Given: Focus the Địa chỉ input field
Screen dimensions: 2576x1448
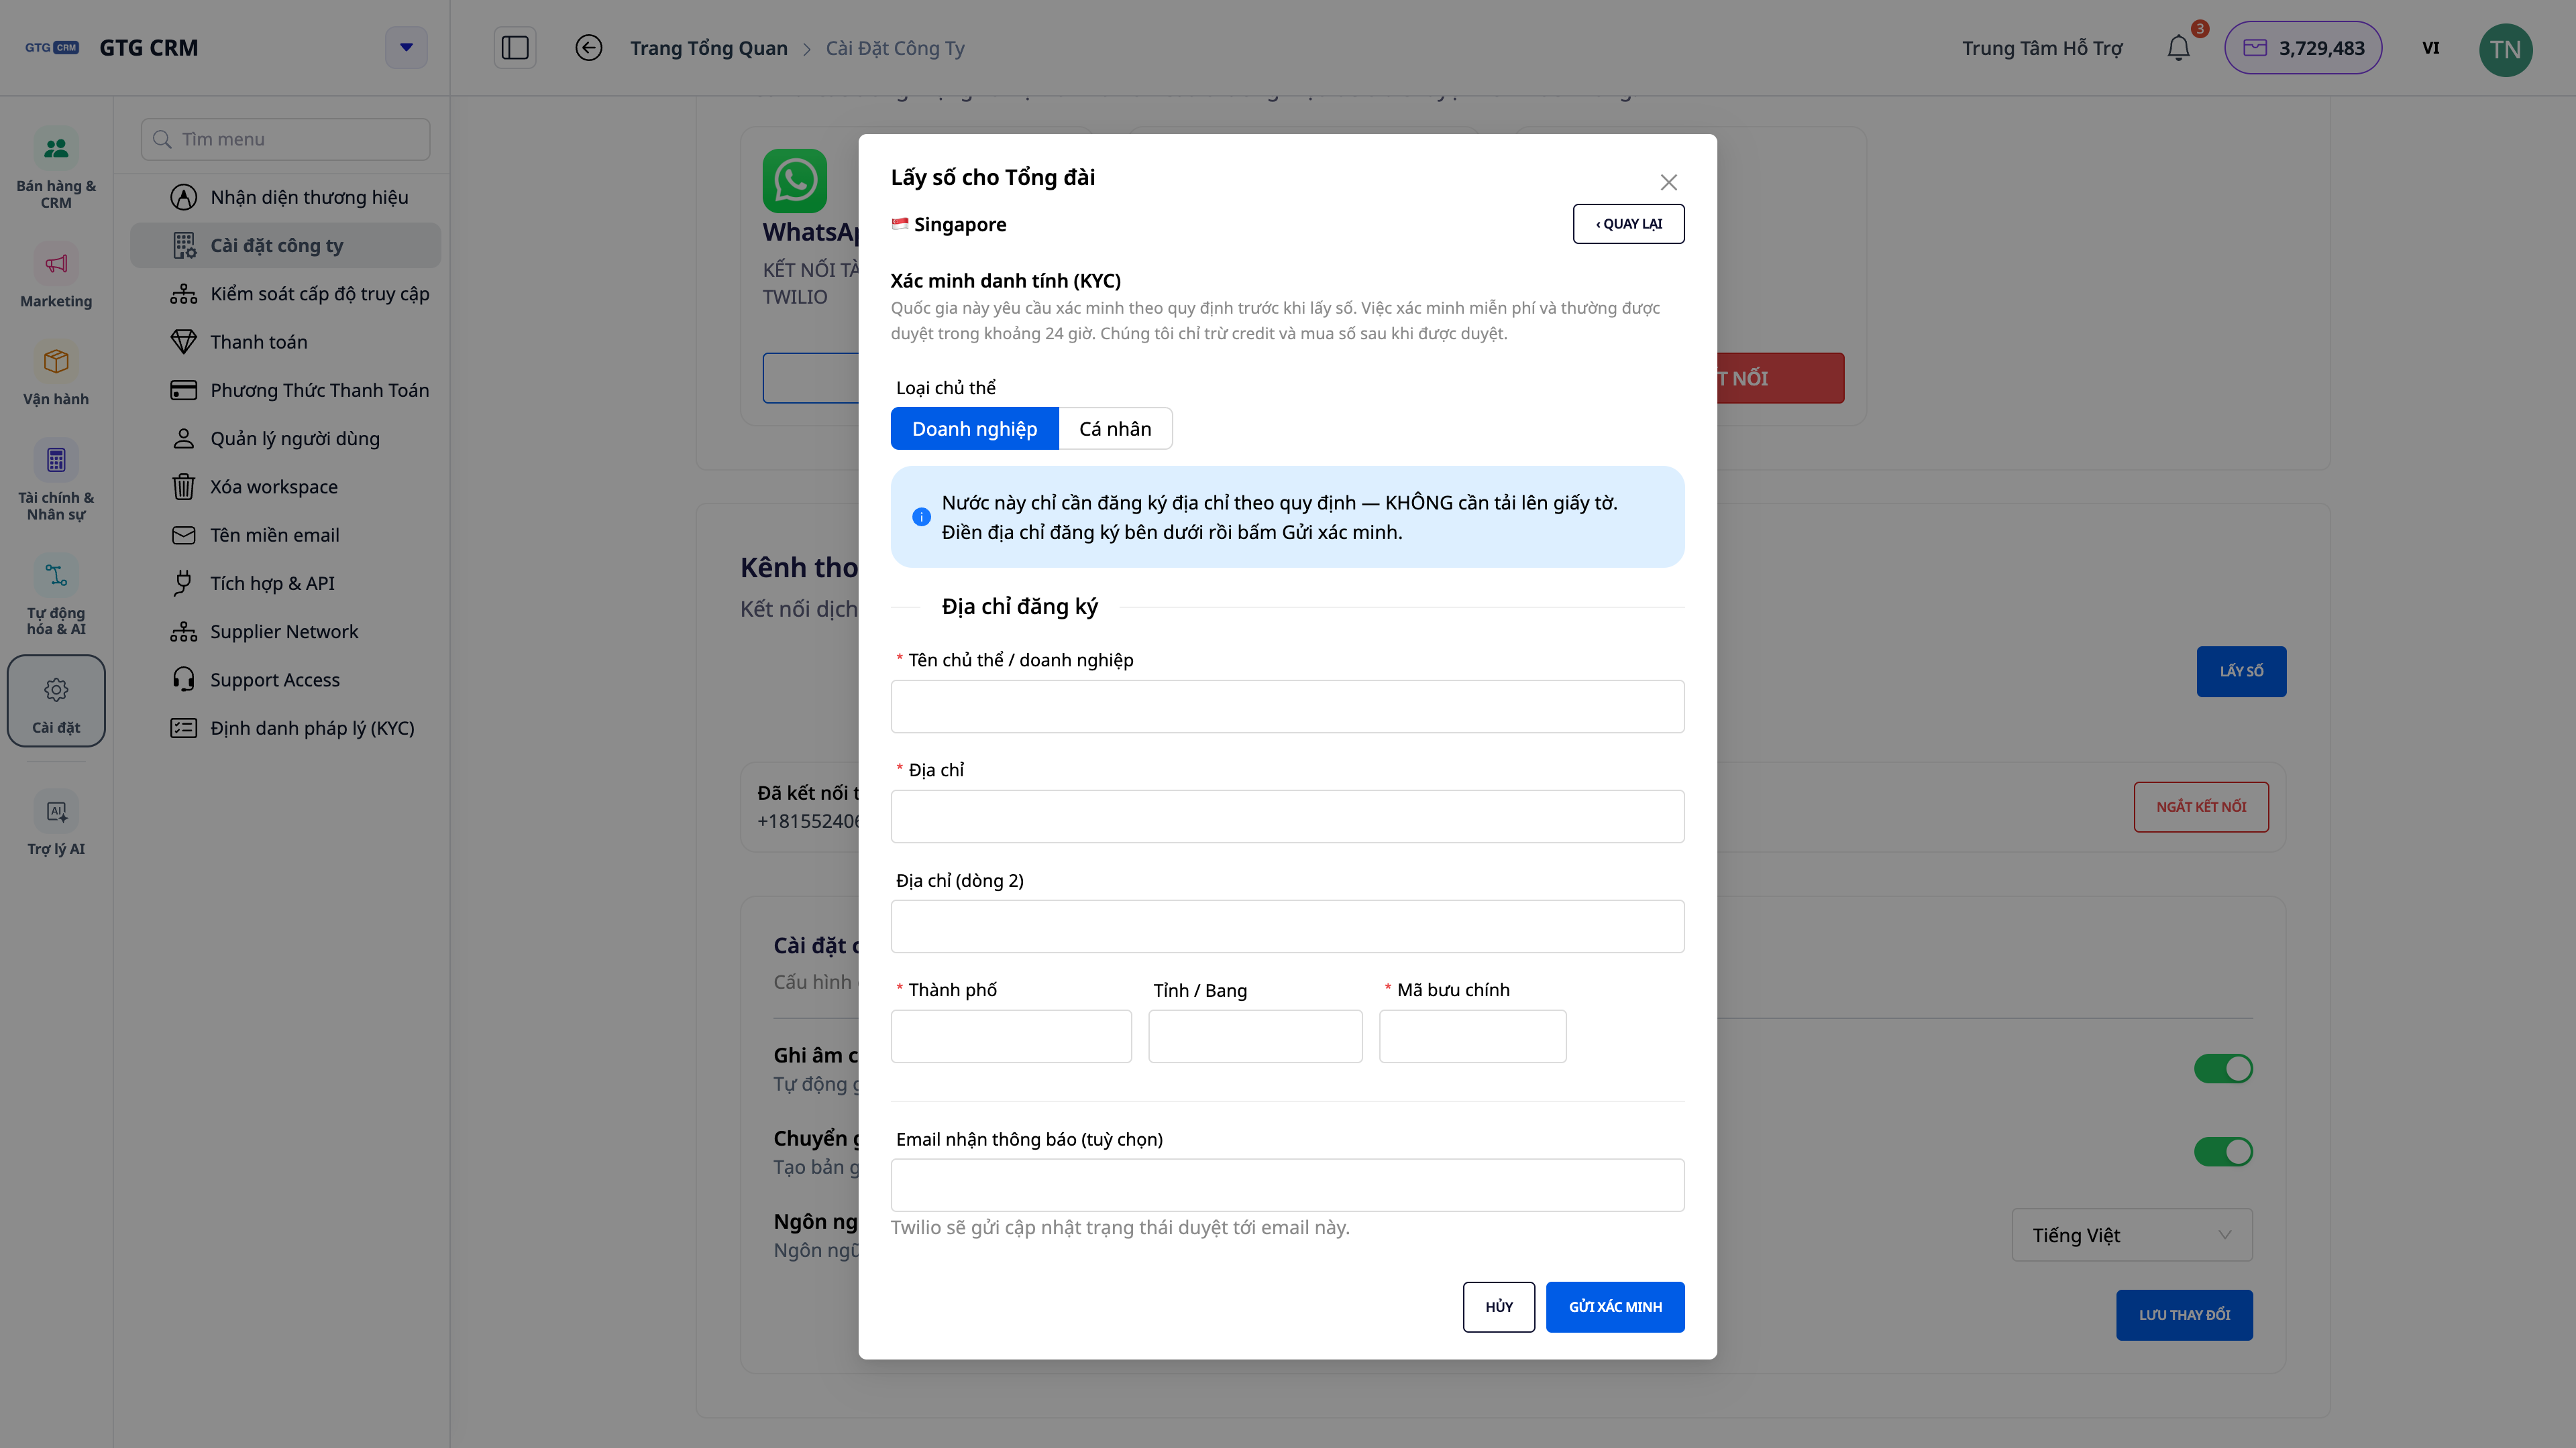Looking at the screenshot, I should pos(1287,817).
